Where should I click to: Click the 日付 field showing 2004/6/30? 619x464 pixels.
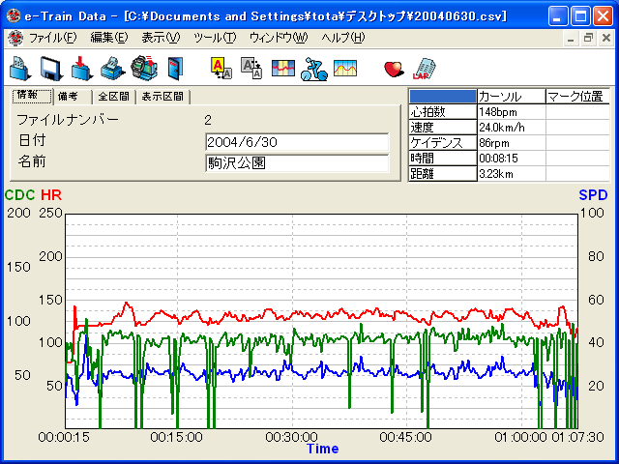point(297,142)
